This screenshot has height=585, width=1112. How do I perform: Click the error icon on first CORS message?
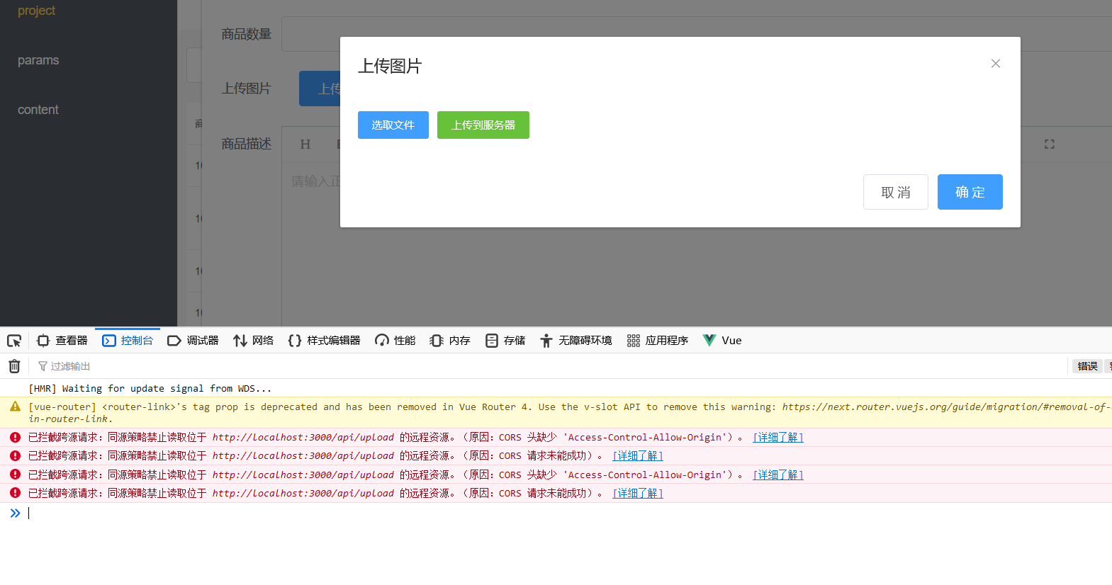click(15, 438)
